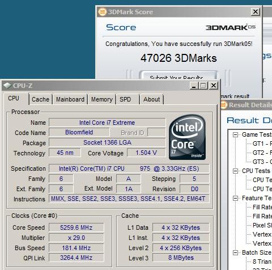Open the Memory tab
272x270 pixels.
coord(102,99)
